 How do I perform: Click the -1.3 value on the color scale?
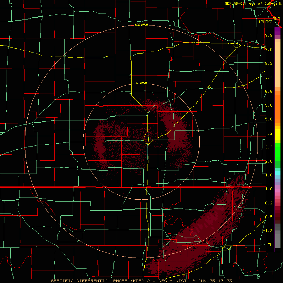pos(268,231)
